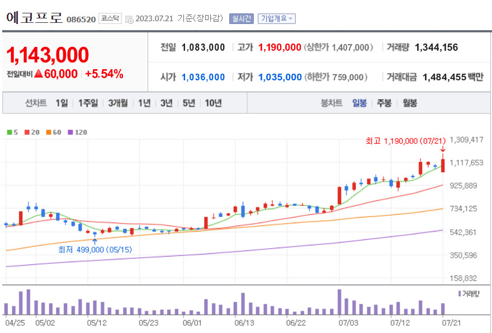Click the purple 120-day moving average swatch

(70, 132)
